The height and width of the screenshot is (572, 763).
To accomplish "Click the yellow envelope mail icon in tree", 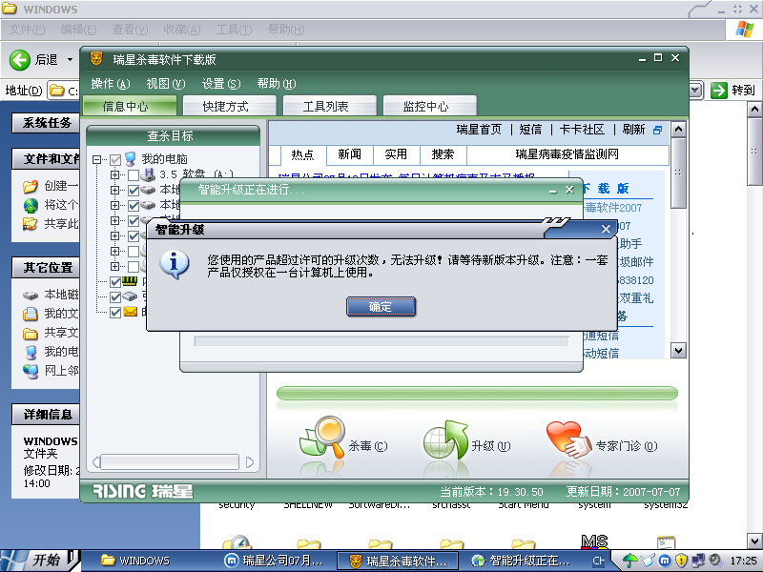I will coord(130,312).
